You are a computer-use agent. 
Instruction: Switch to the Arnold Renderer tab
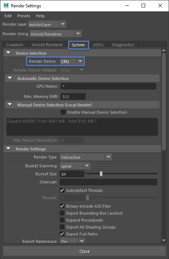click(47, 45)
